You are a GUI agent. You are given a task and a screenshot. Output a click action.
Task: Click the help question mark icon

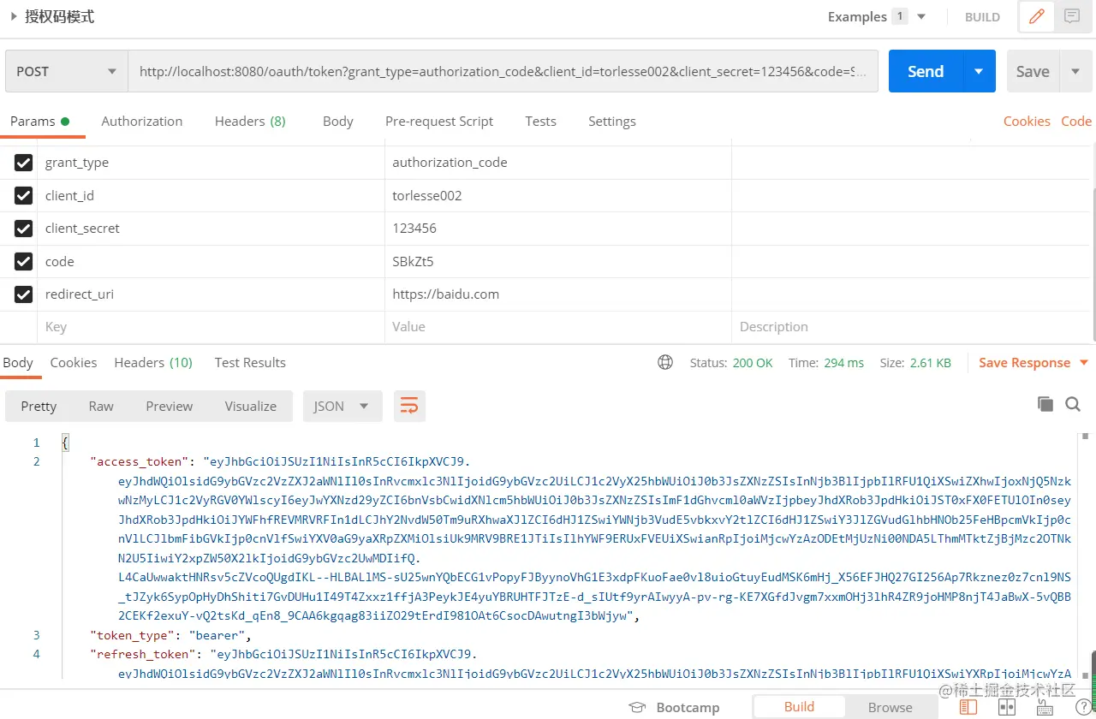pyautogui.click(x=1082, y=707)
